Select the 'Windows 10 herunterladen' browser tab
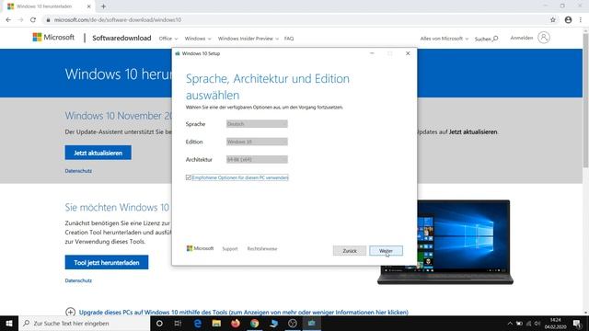This screenshot has width=589, height=331. point(48,6)
